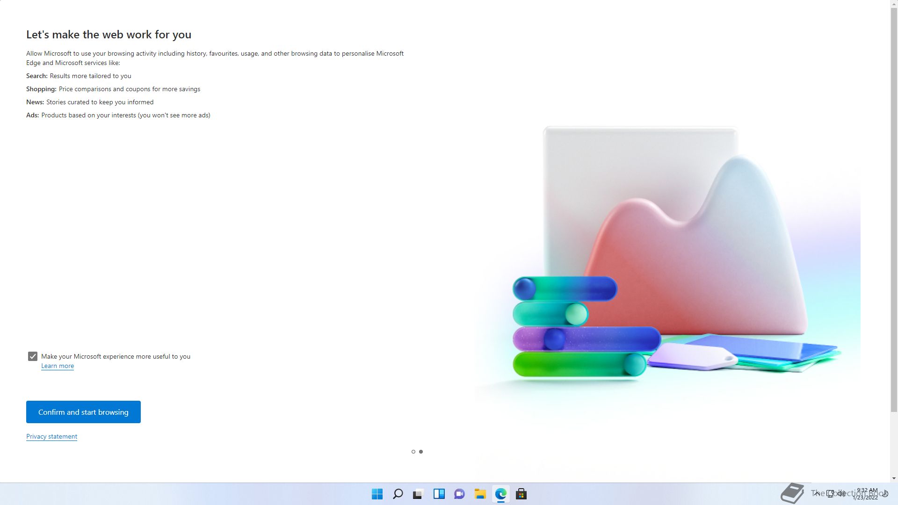Click the vertical scrollbar down arrow

click(894, 478)
